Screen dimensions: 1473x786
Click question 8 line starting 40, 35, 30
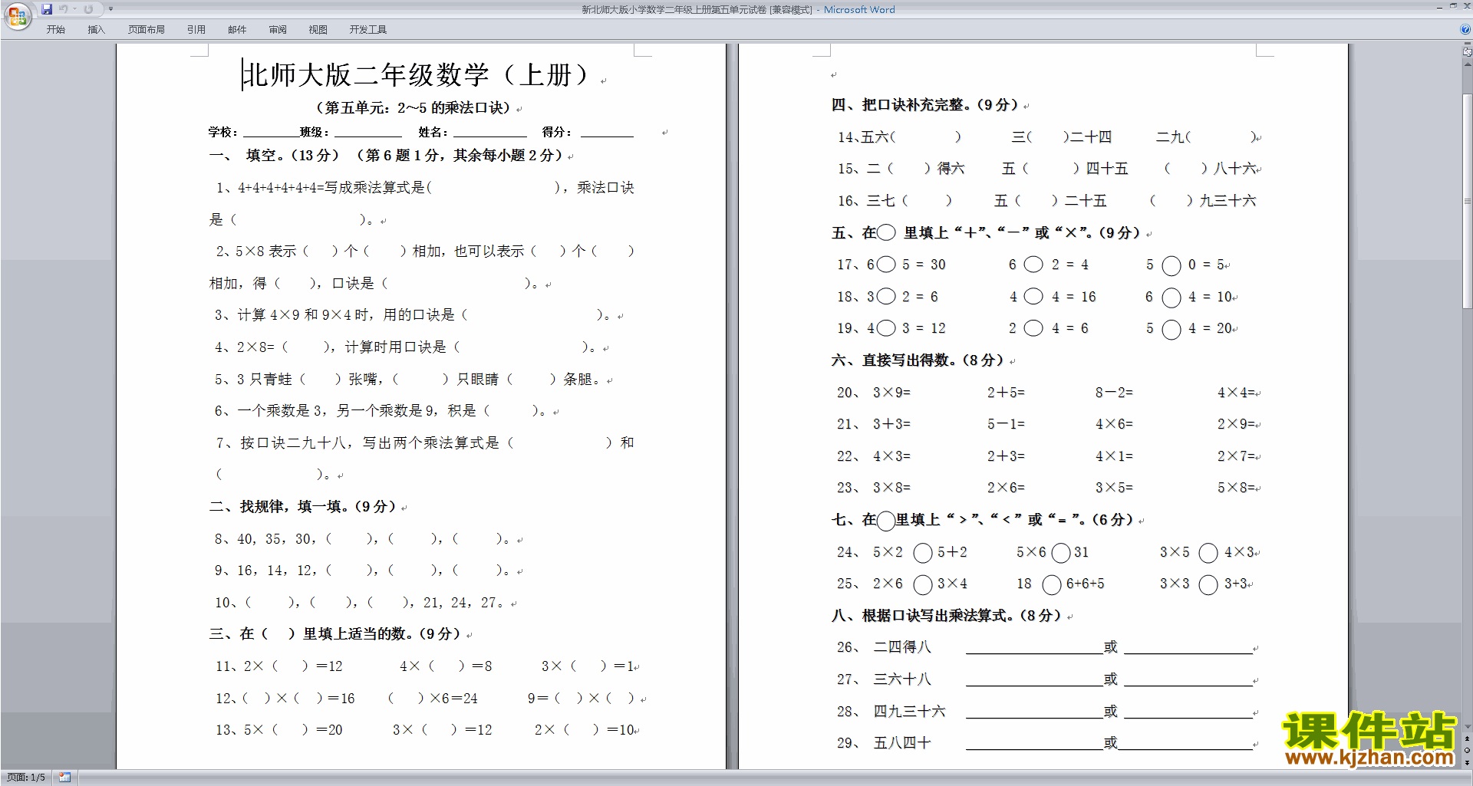363,539
